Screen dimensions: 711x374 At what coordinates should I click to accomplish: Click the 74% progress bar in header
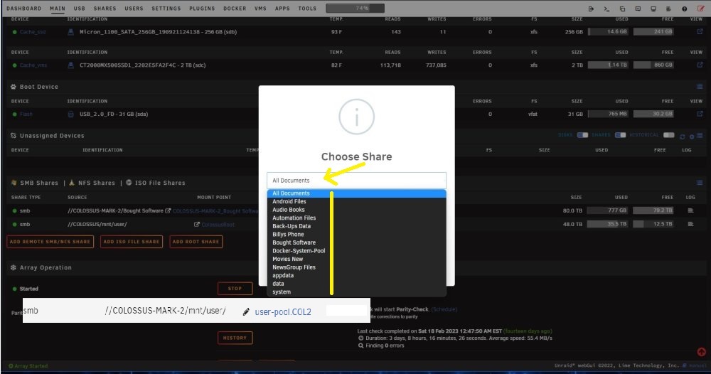coord(355,8)
